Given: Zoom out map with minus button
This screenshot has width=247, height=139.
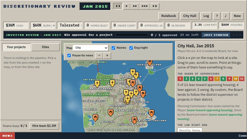Looking at the screenshot, I should pyautogui.click(x=99, y=56).
